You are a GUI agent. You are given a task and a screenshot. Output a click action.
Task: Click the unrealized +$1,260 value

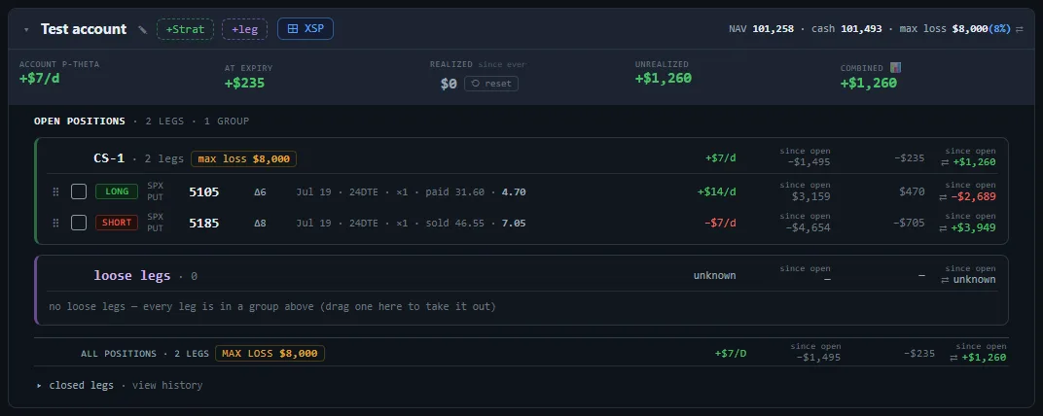click(x=664, y=79)
